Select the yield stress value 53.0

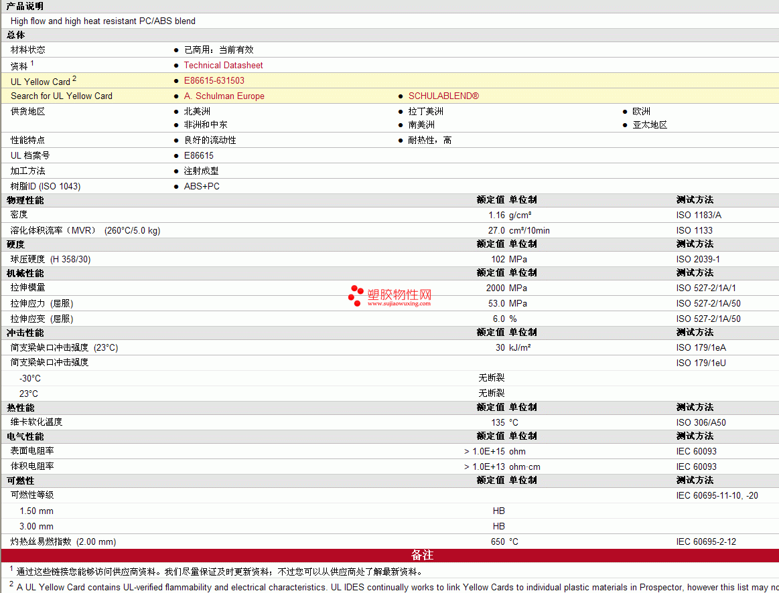pos(496,303)
